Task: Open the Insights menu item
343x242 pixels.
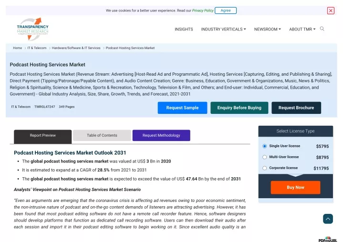Action: (x=184, y=29)
